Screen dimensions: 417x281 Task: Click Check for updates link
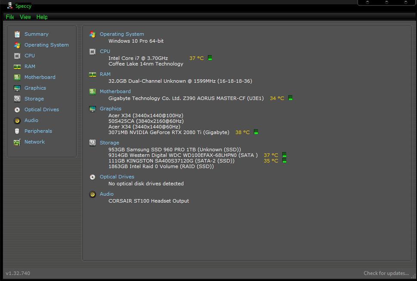click(x=386, y=273)
